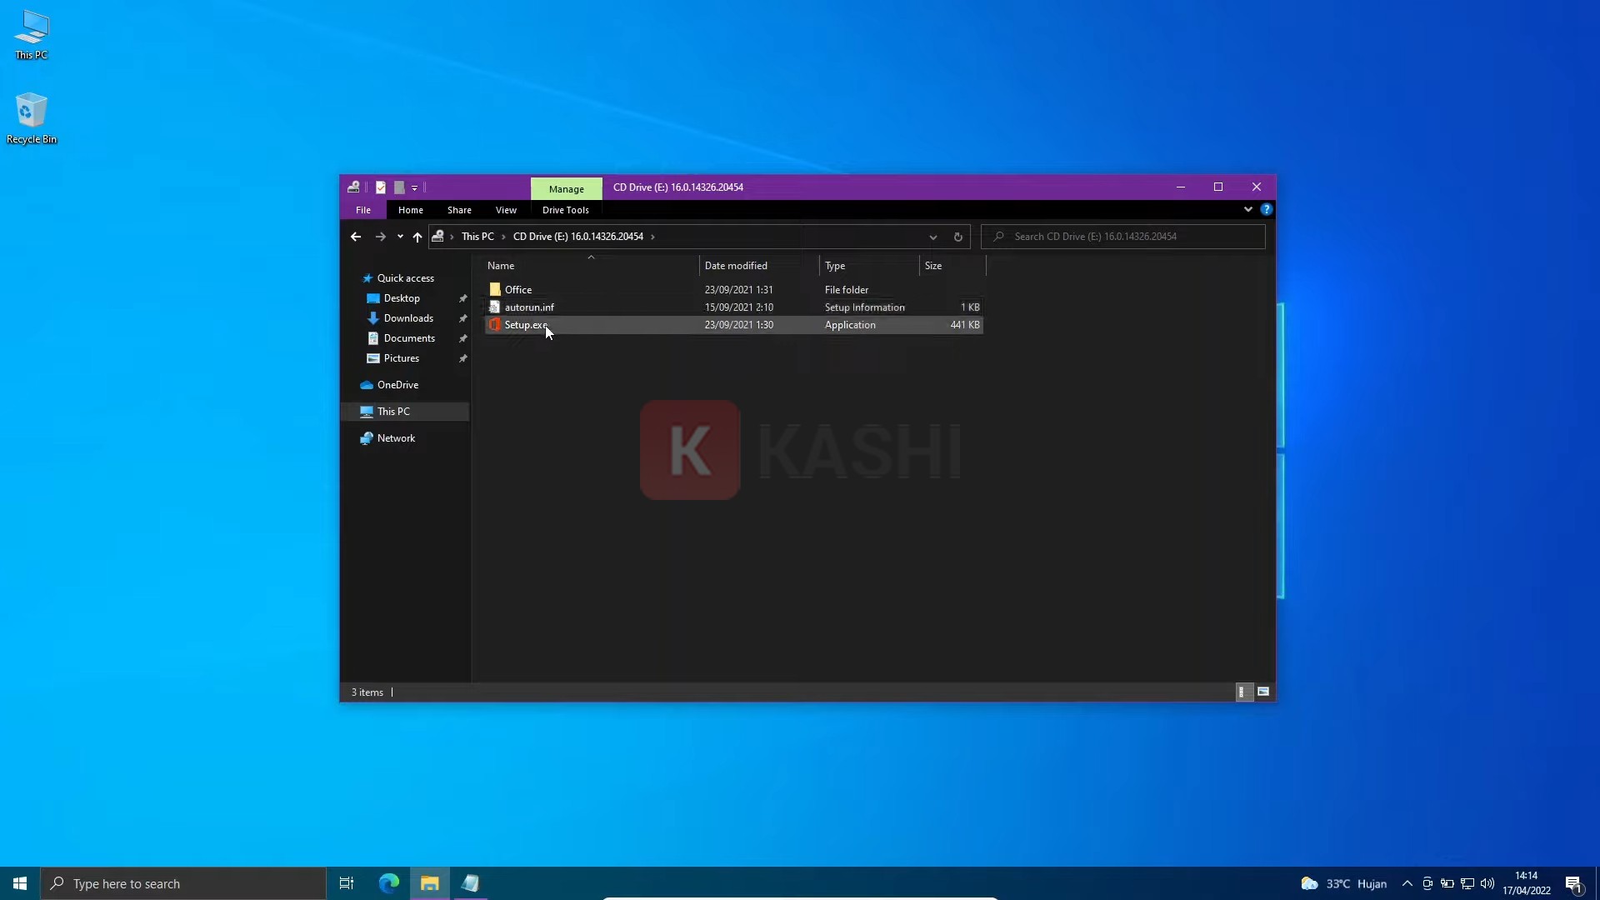
Task: Select the Refresh icon in address bar
Action: [957, 237]
